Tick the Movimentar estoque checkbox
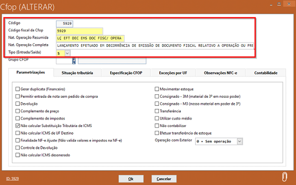Screen dimensions: 296x185 point(157,89)
